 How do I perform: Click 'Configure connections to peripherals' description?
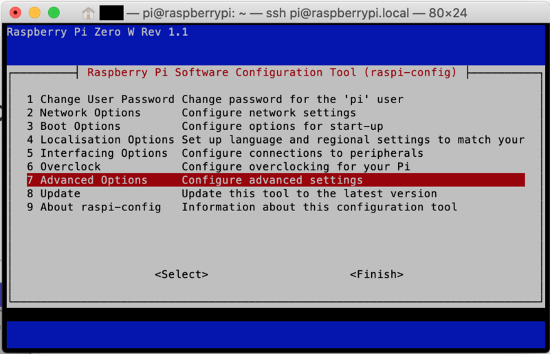click(302, 153)
